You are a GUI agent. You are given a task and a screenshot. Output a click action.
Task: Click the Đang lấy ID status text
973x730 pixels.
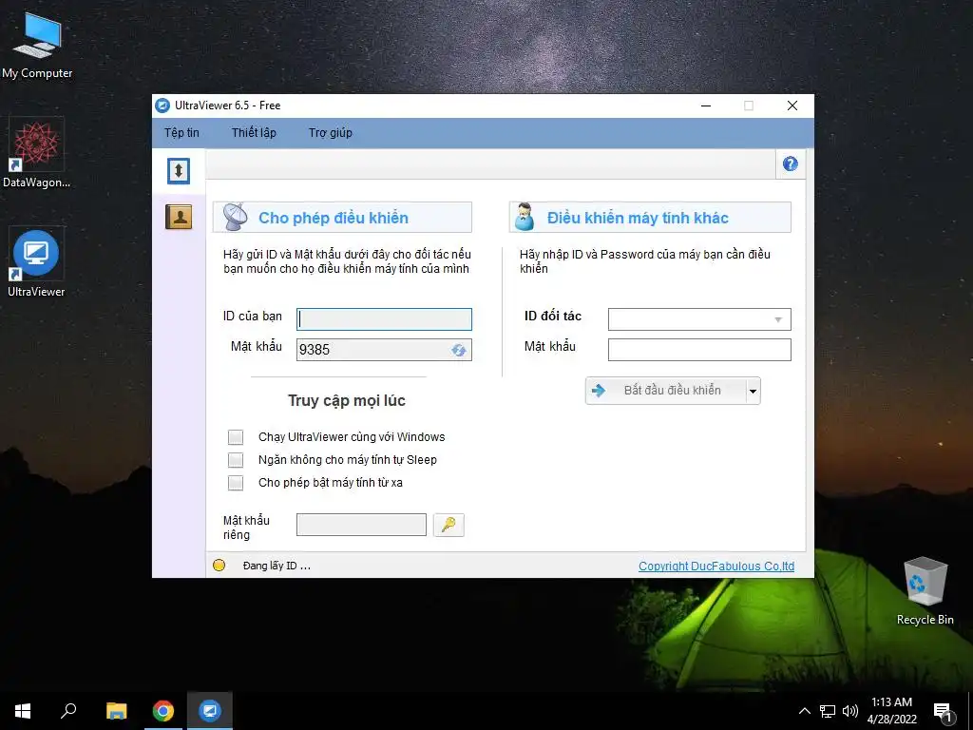[x=277, y=567]
